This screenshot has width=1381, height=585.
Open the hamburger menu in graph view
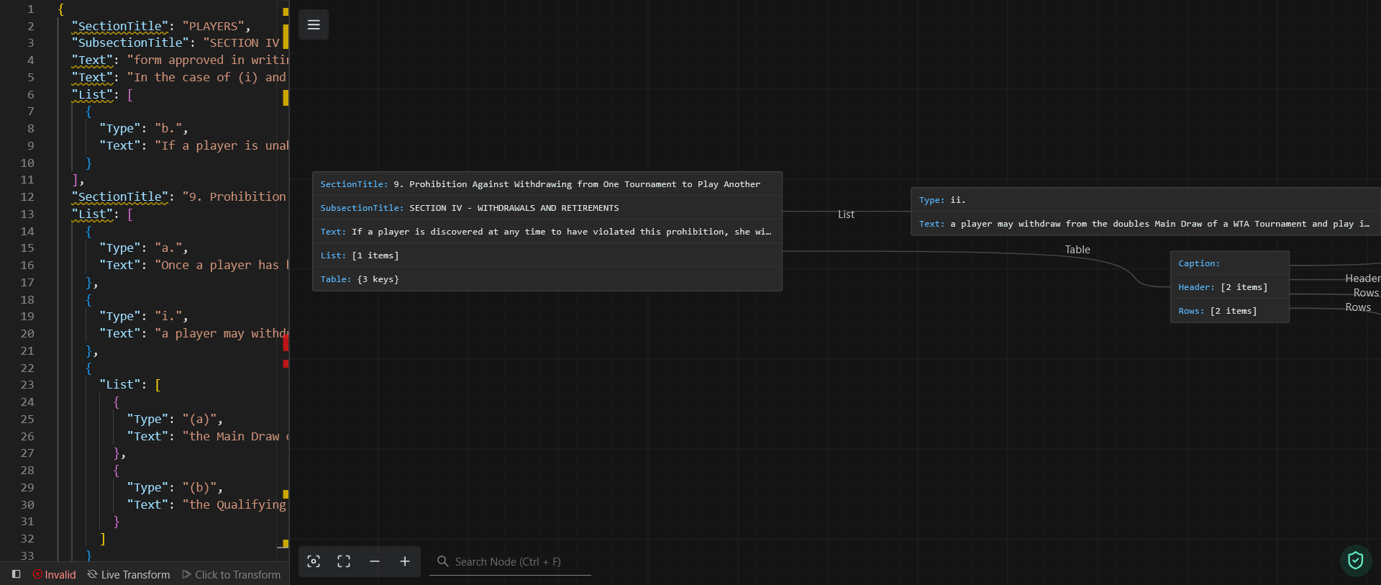[314, 24]
